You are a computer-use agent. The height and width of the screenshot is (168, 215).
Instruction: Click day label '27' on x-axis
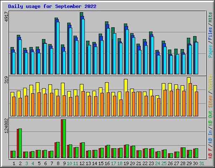click(176, 163)
